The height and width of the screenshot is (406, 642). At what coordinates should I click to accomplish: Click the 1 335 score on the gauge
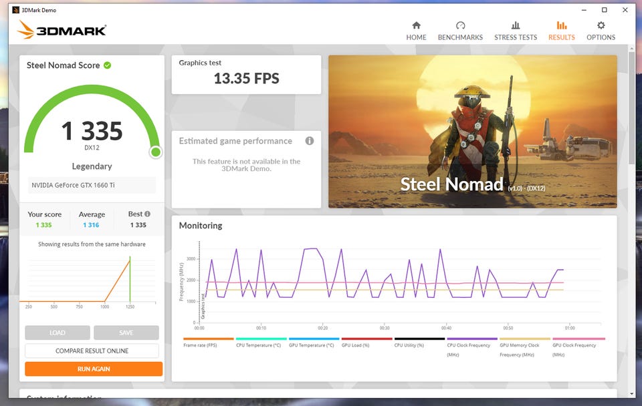pyautogui.click(x=92, y=131)
